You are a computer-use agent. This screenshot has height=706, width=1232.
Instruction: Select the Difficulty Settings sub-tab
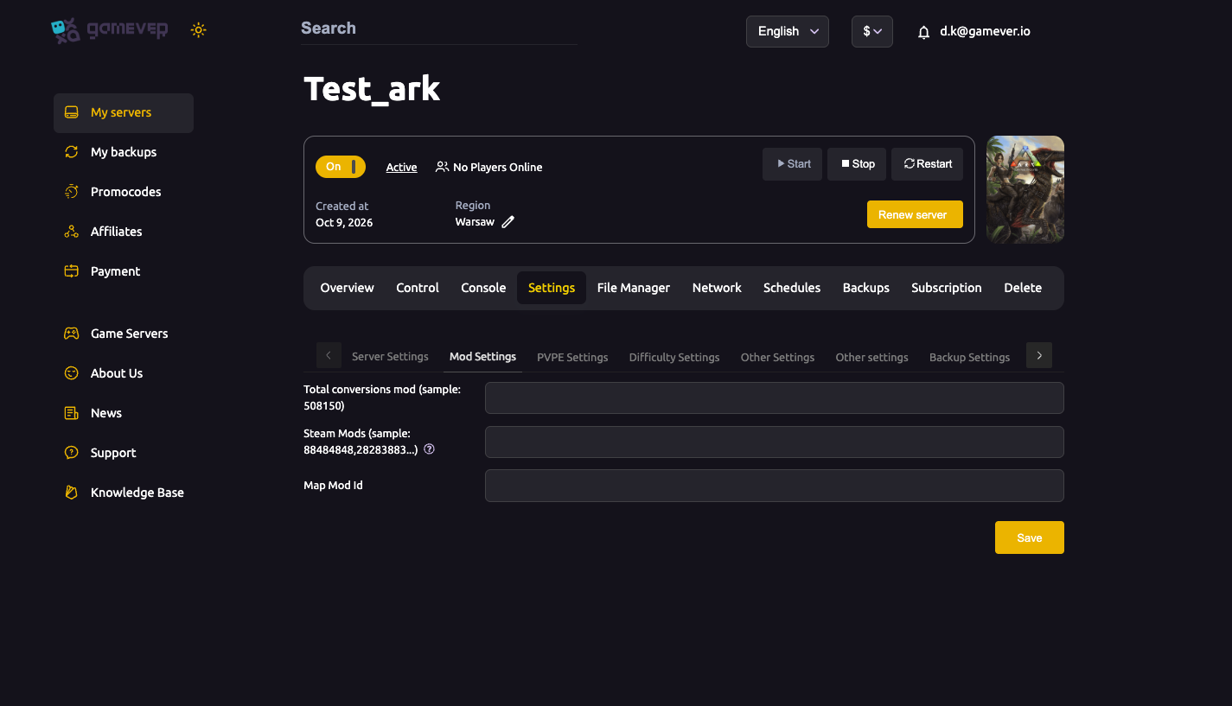click(x=674, y=357)
